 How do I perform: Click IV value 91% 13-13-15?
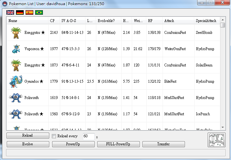coord(73,81)
